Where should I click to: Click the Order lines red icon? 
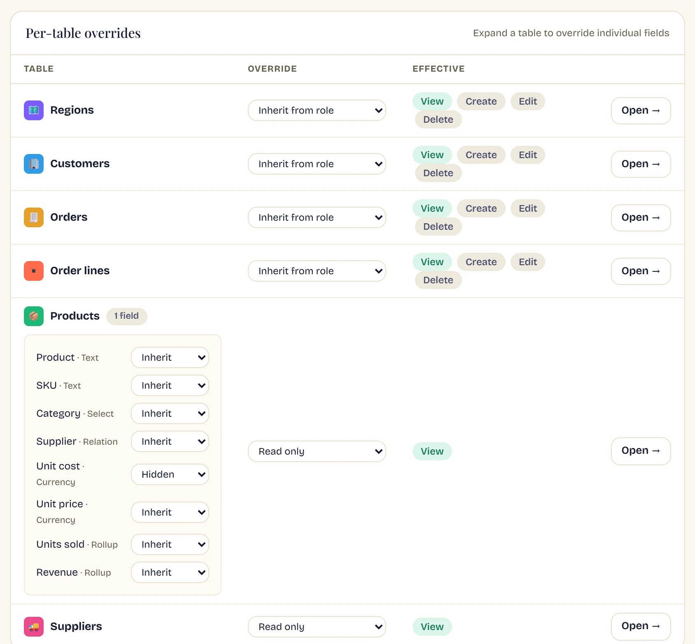(x=34, y=271)
